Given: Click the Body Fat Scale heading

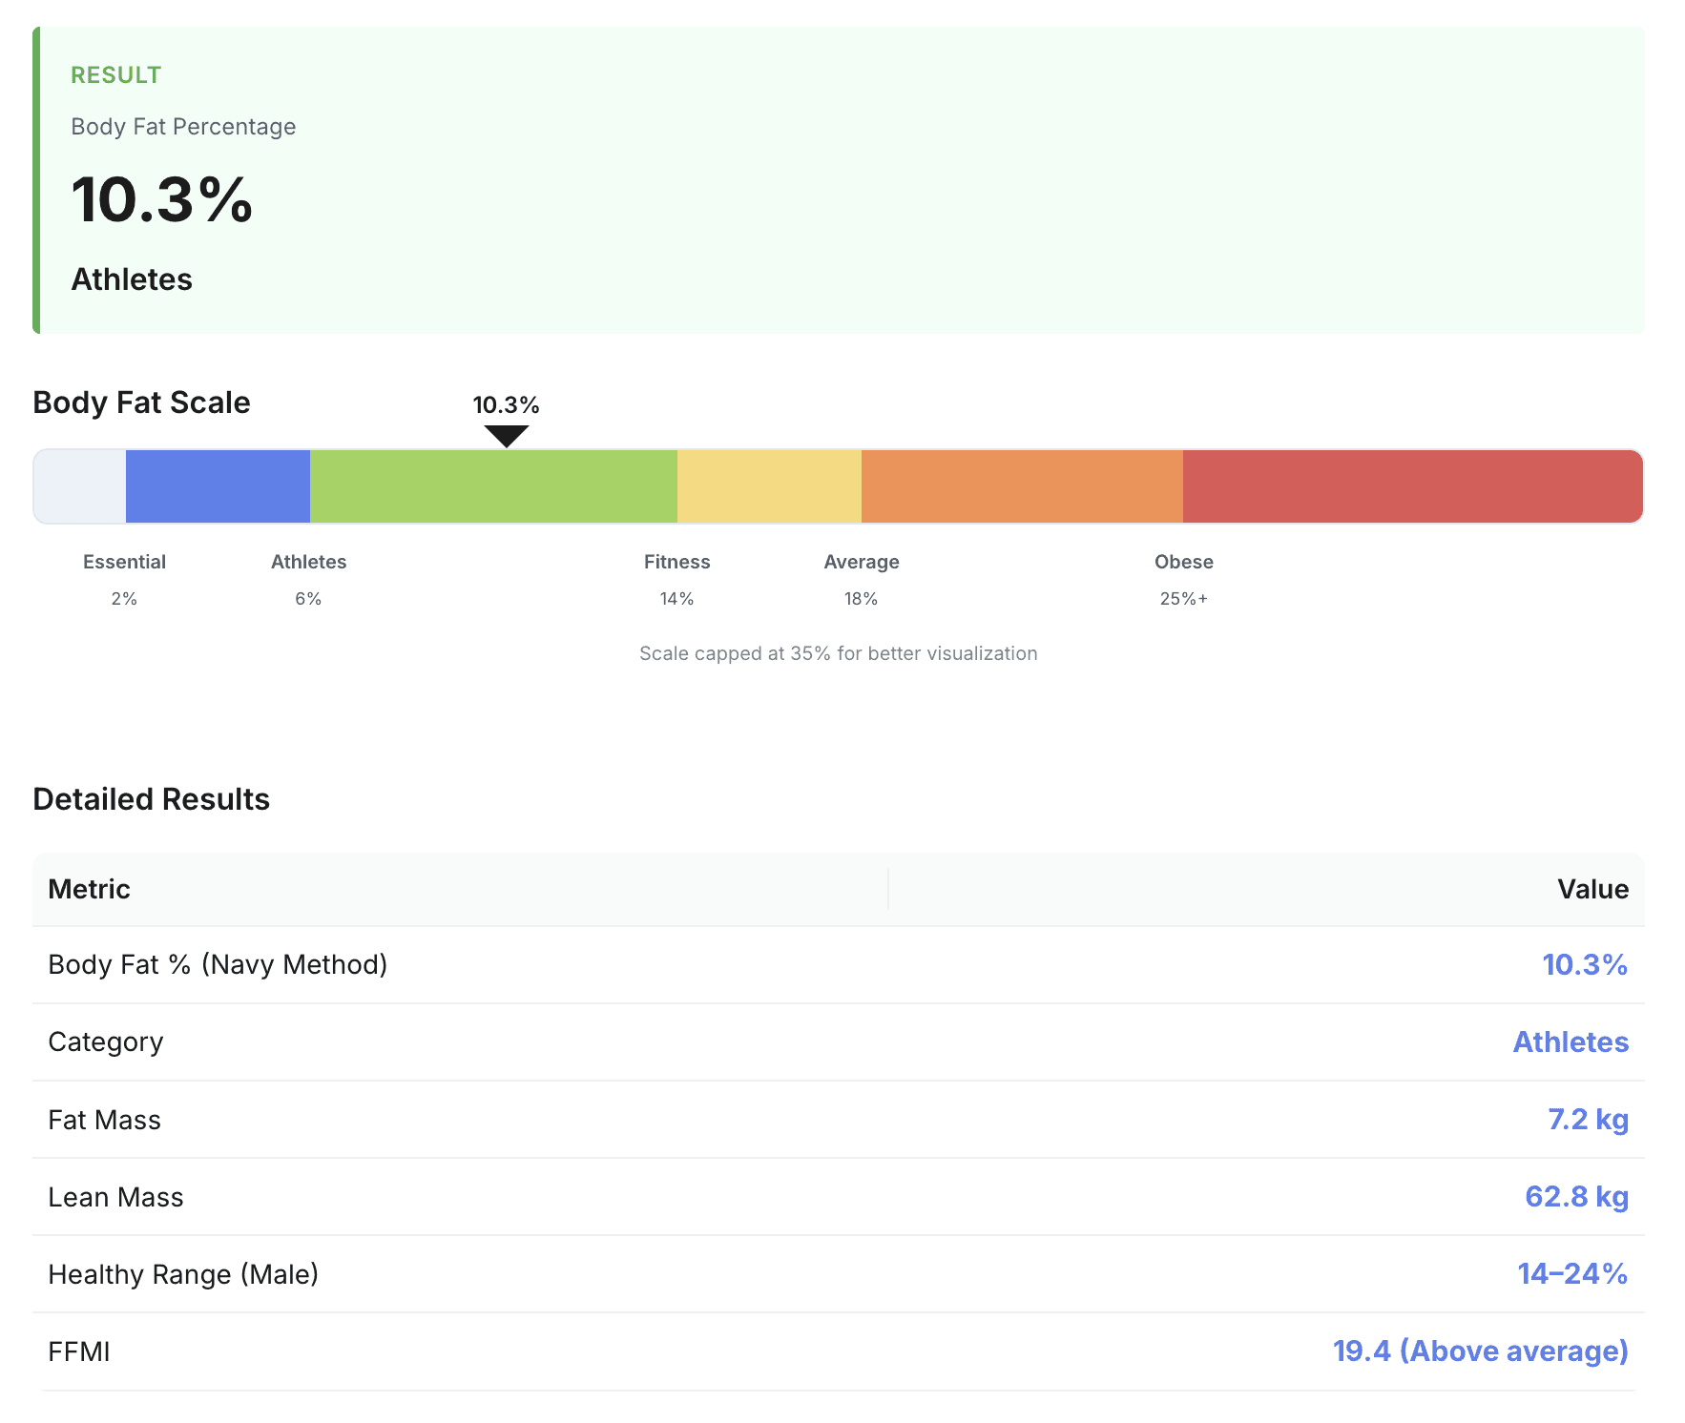Looking at the screenshot, I should (140, 402).
